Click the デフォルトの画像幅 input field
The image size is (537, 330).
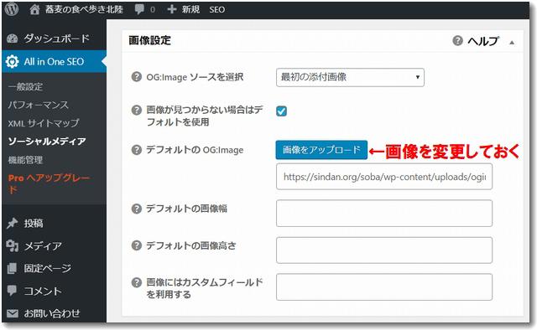[384, 214]
